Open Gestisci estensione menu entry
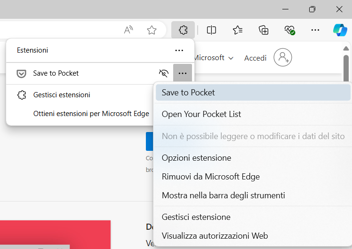The image size is (352, 249). 253,217
